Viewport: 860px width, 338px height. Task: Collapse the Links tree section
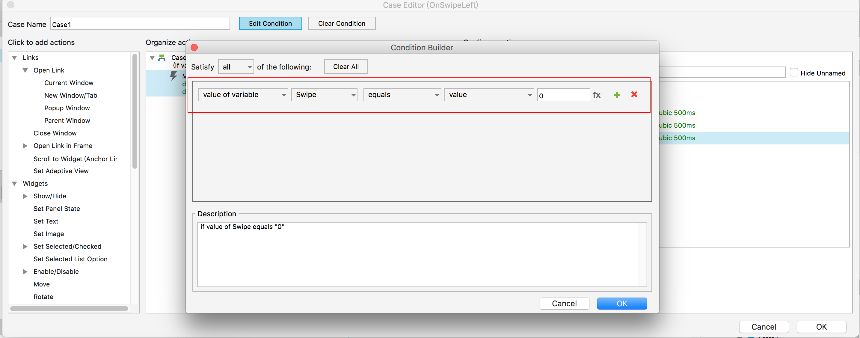pyautogui.click(x=14, y=58)
